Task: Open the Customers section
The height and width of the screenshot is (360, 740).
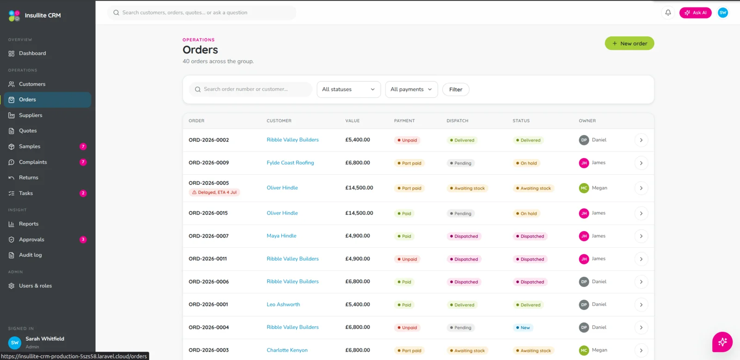Action: click(47, 84)
